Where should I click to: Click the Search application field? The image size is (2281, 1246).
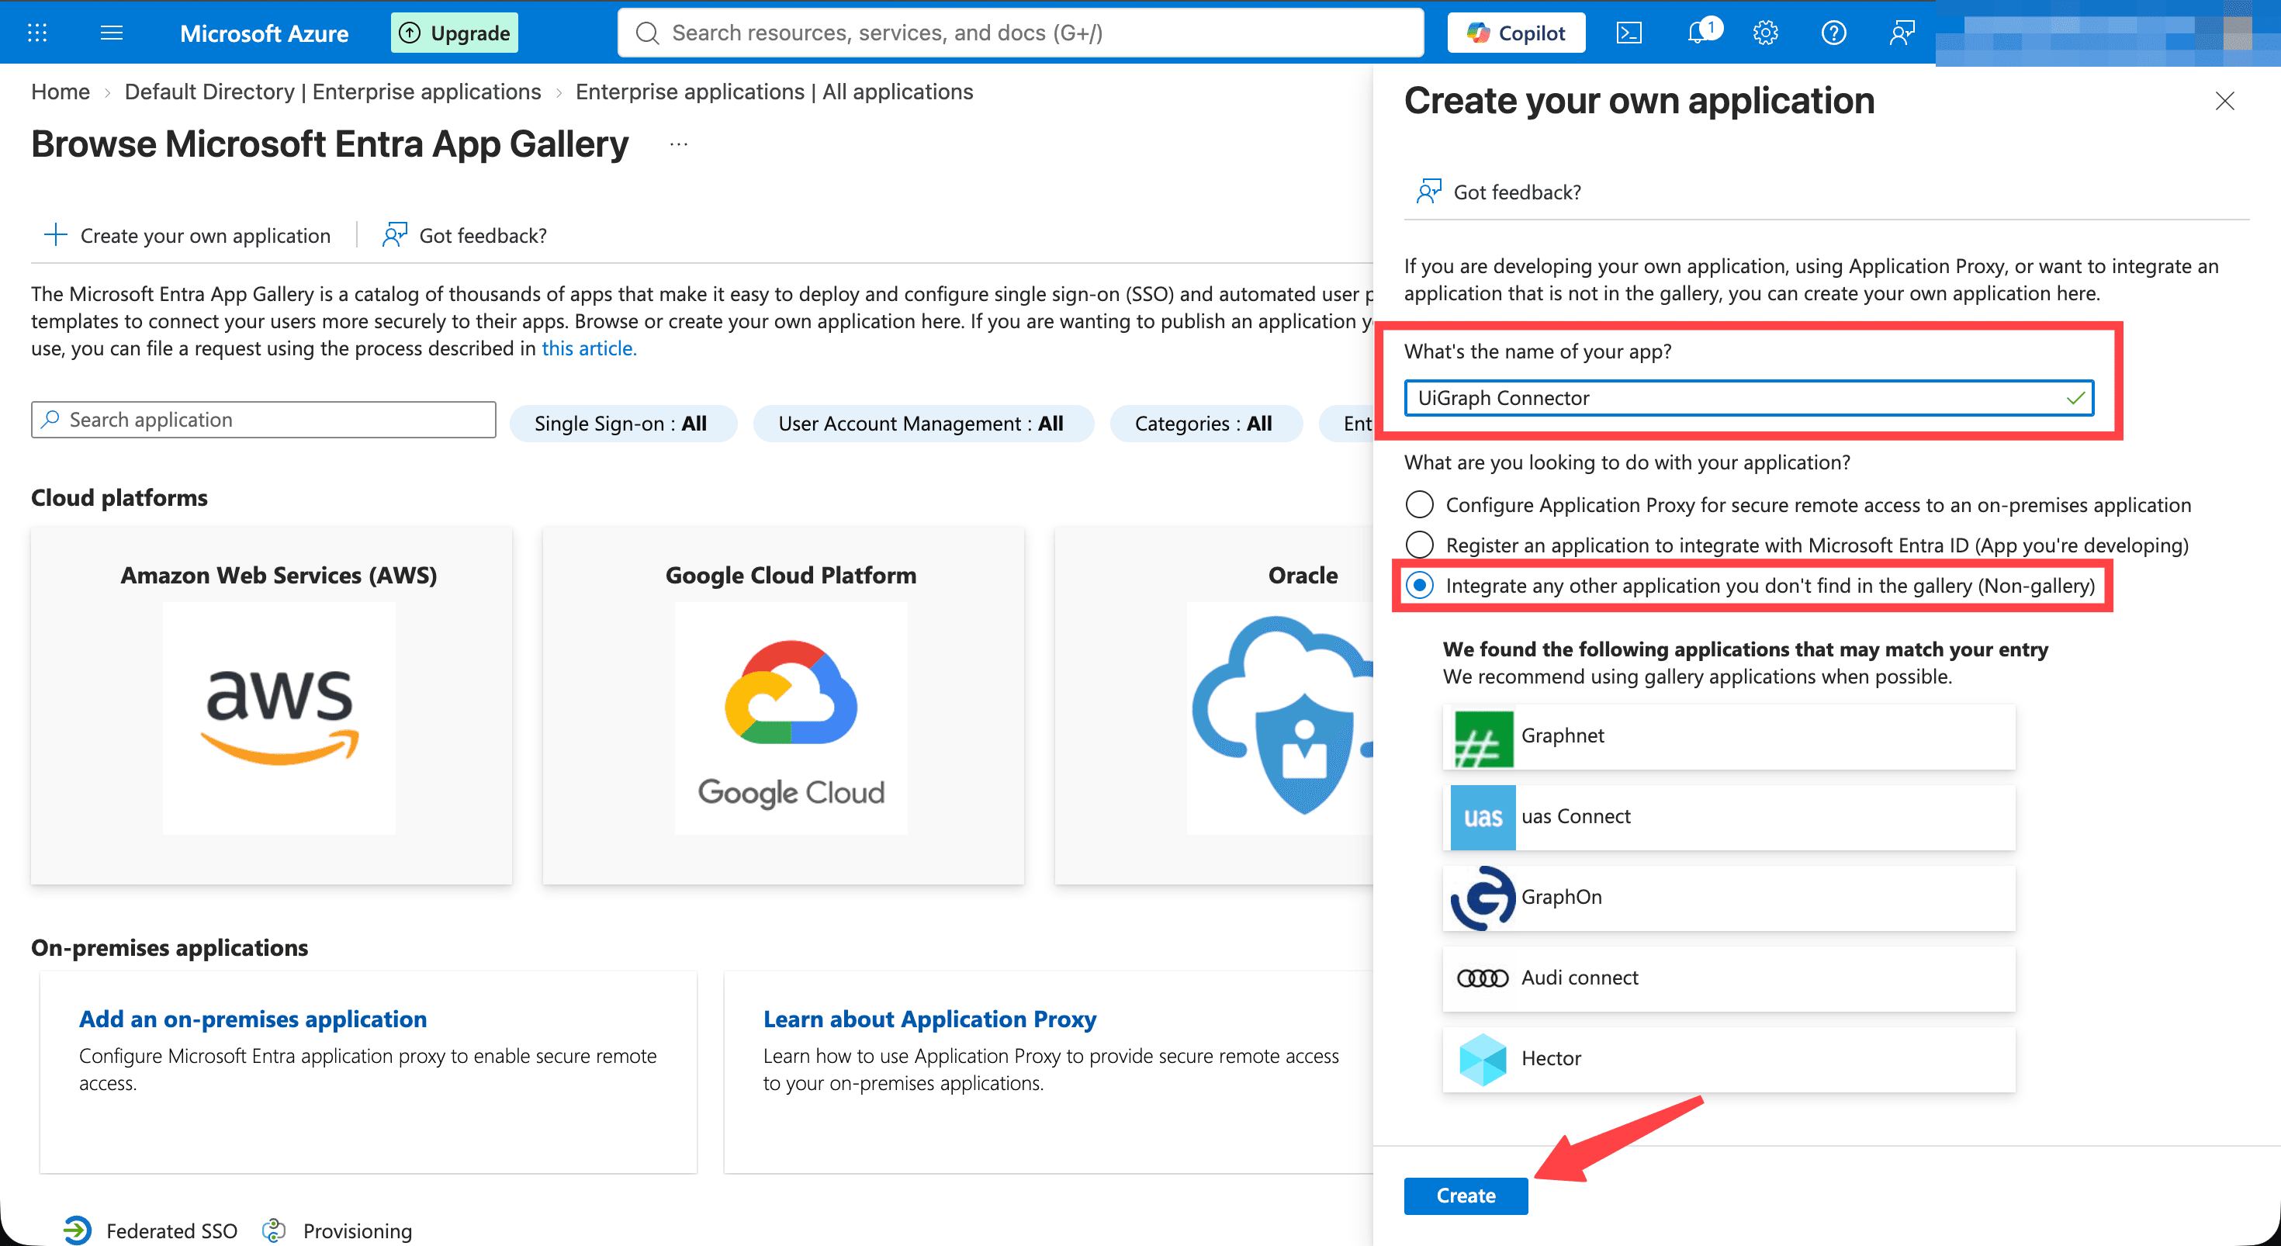pos(264,420)
